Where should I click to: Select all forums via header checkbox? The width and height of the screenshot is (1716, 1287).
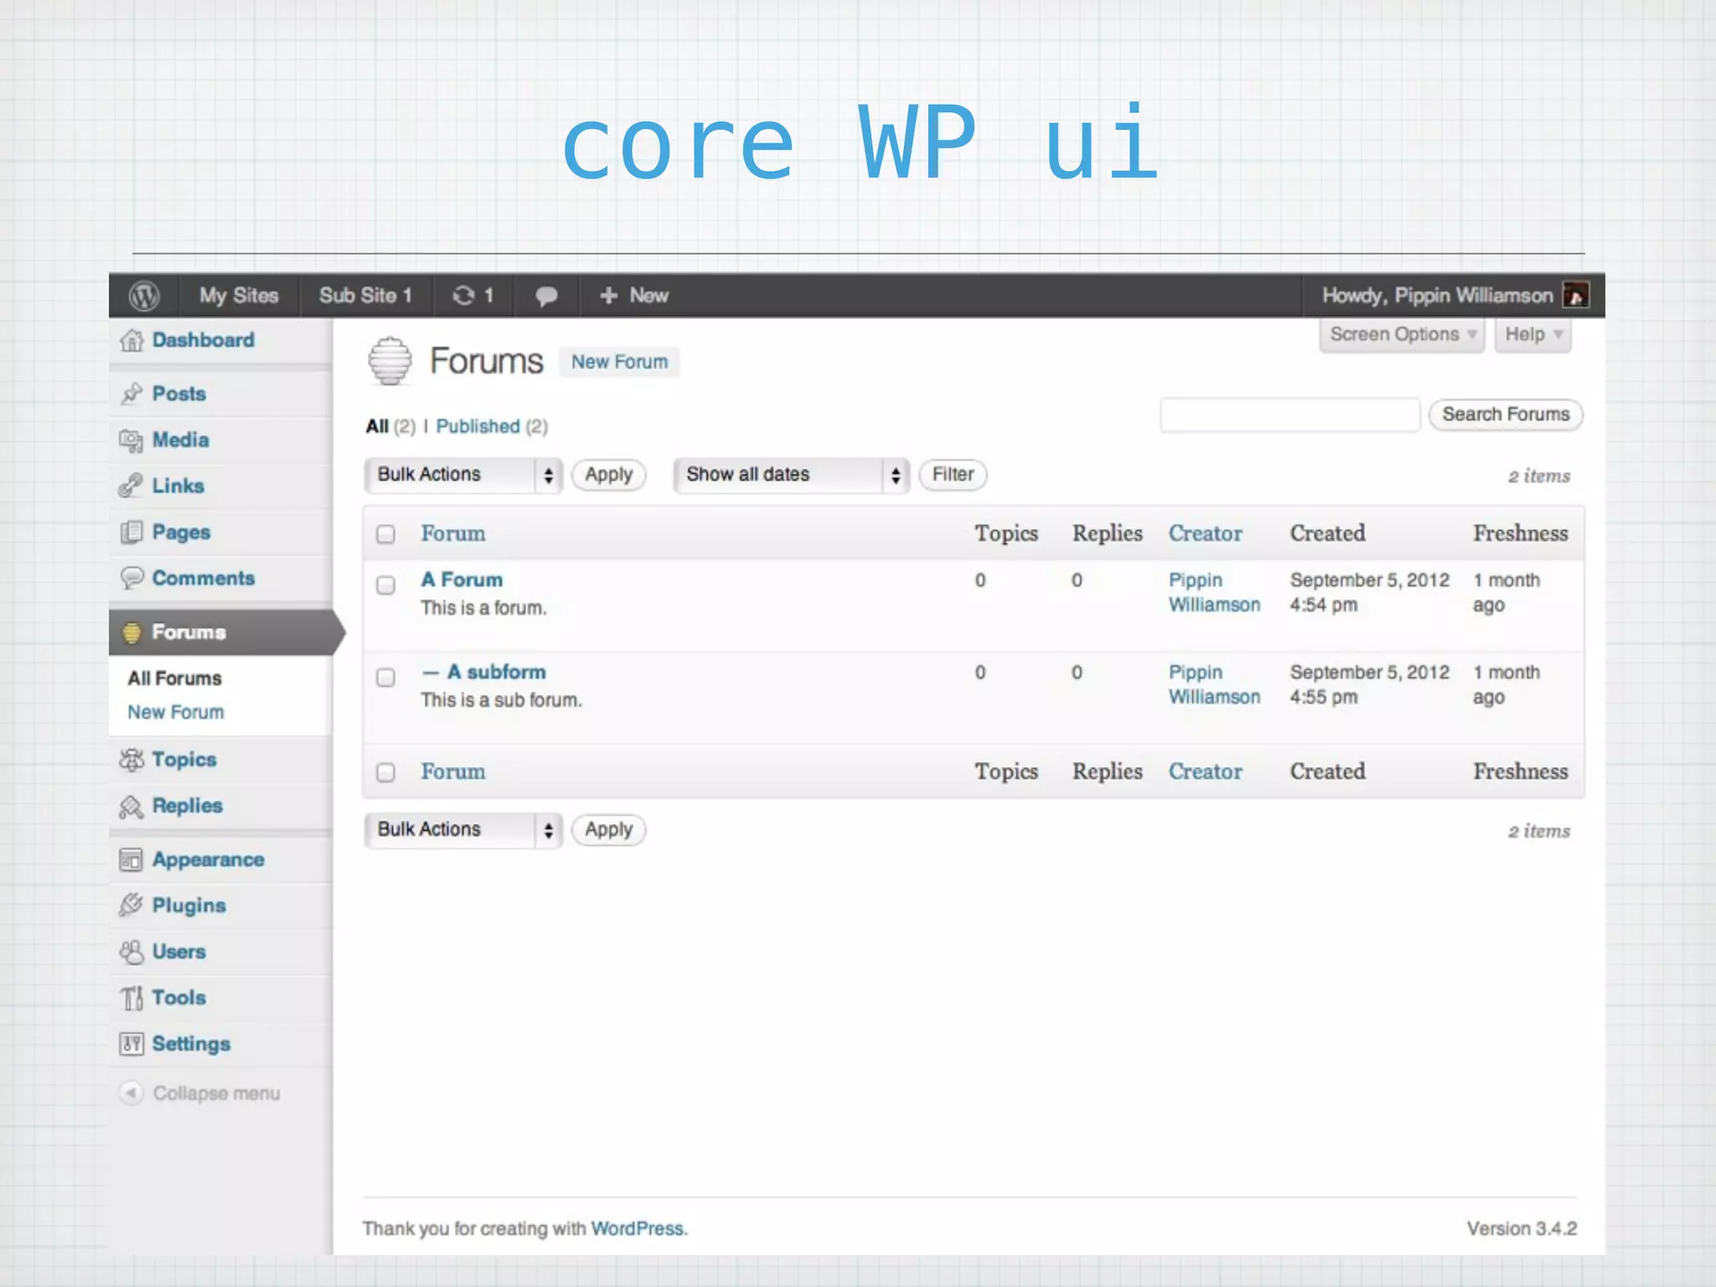pyautogui.click(x=385, y=534)
